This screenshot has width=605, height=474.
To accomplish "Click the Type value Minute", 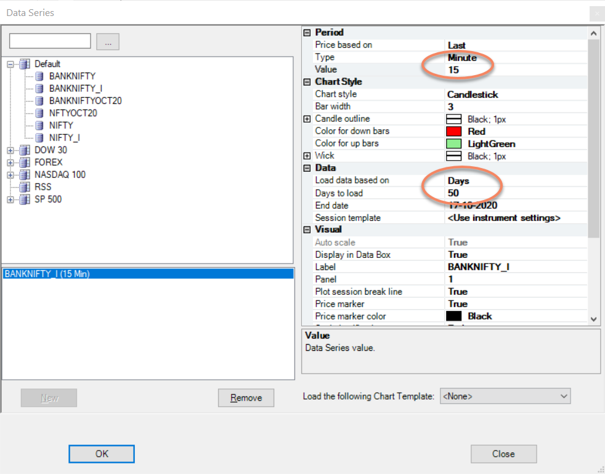I will 462,58.
